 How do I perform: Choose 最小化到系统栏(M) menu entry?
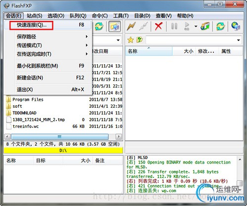coord(48,66)
